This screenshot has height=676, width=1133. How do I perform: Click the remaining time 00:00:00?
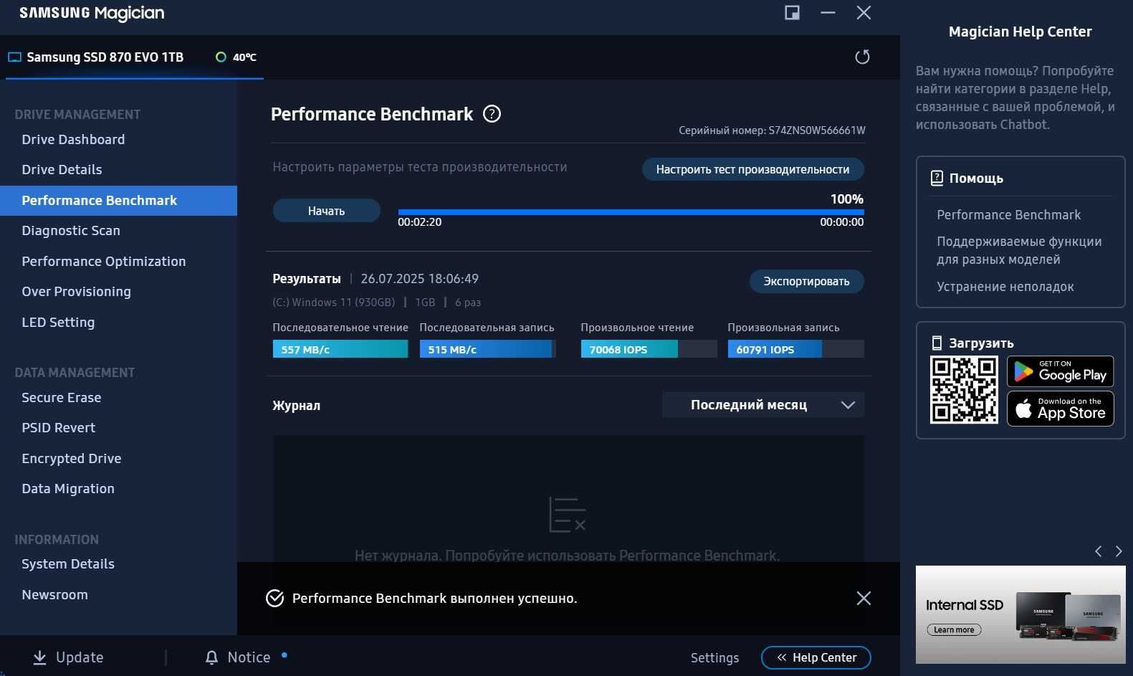pyautogui.click(x=841, y=222)
